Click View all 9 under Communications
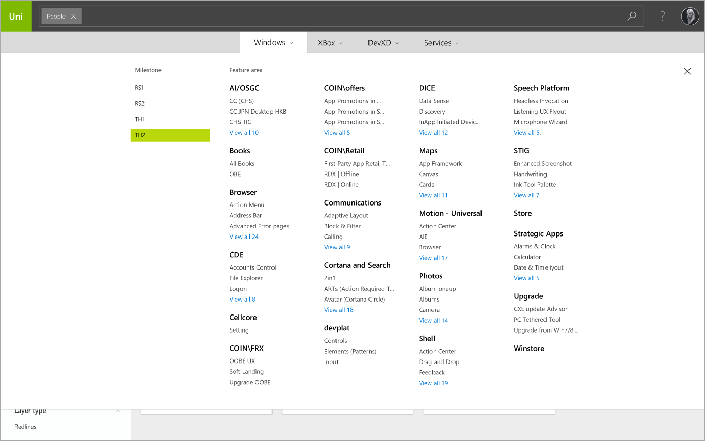705x441 pixels. (337, 247)
